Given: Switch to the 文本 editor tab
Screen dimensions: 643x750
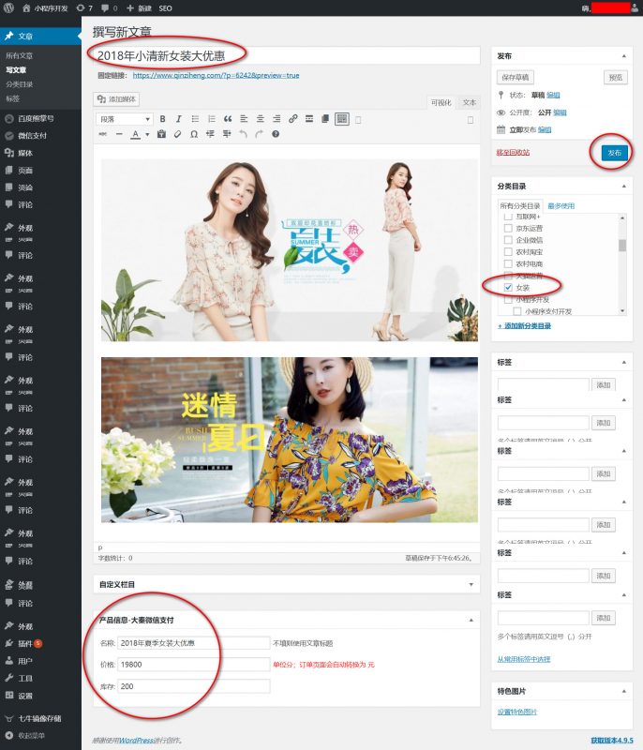Looking at the screenshot, I should tap(469, 102).
